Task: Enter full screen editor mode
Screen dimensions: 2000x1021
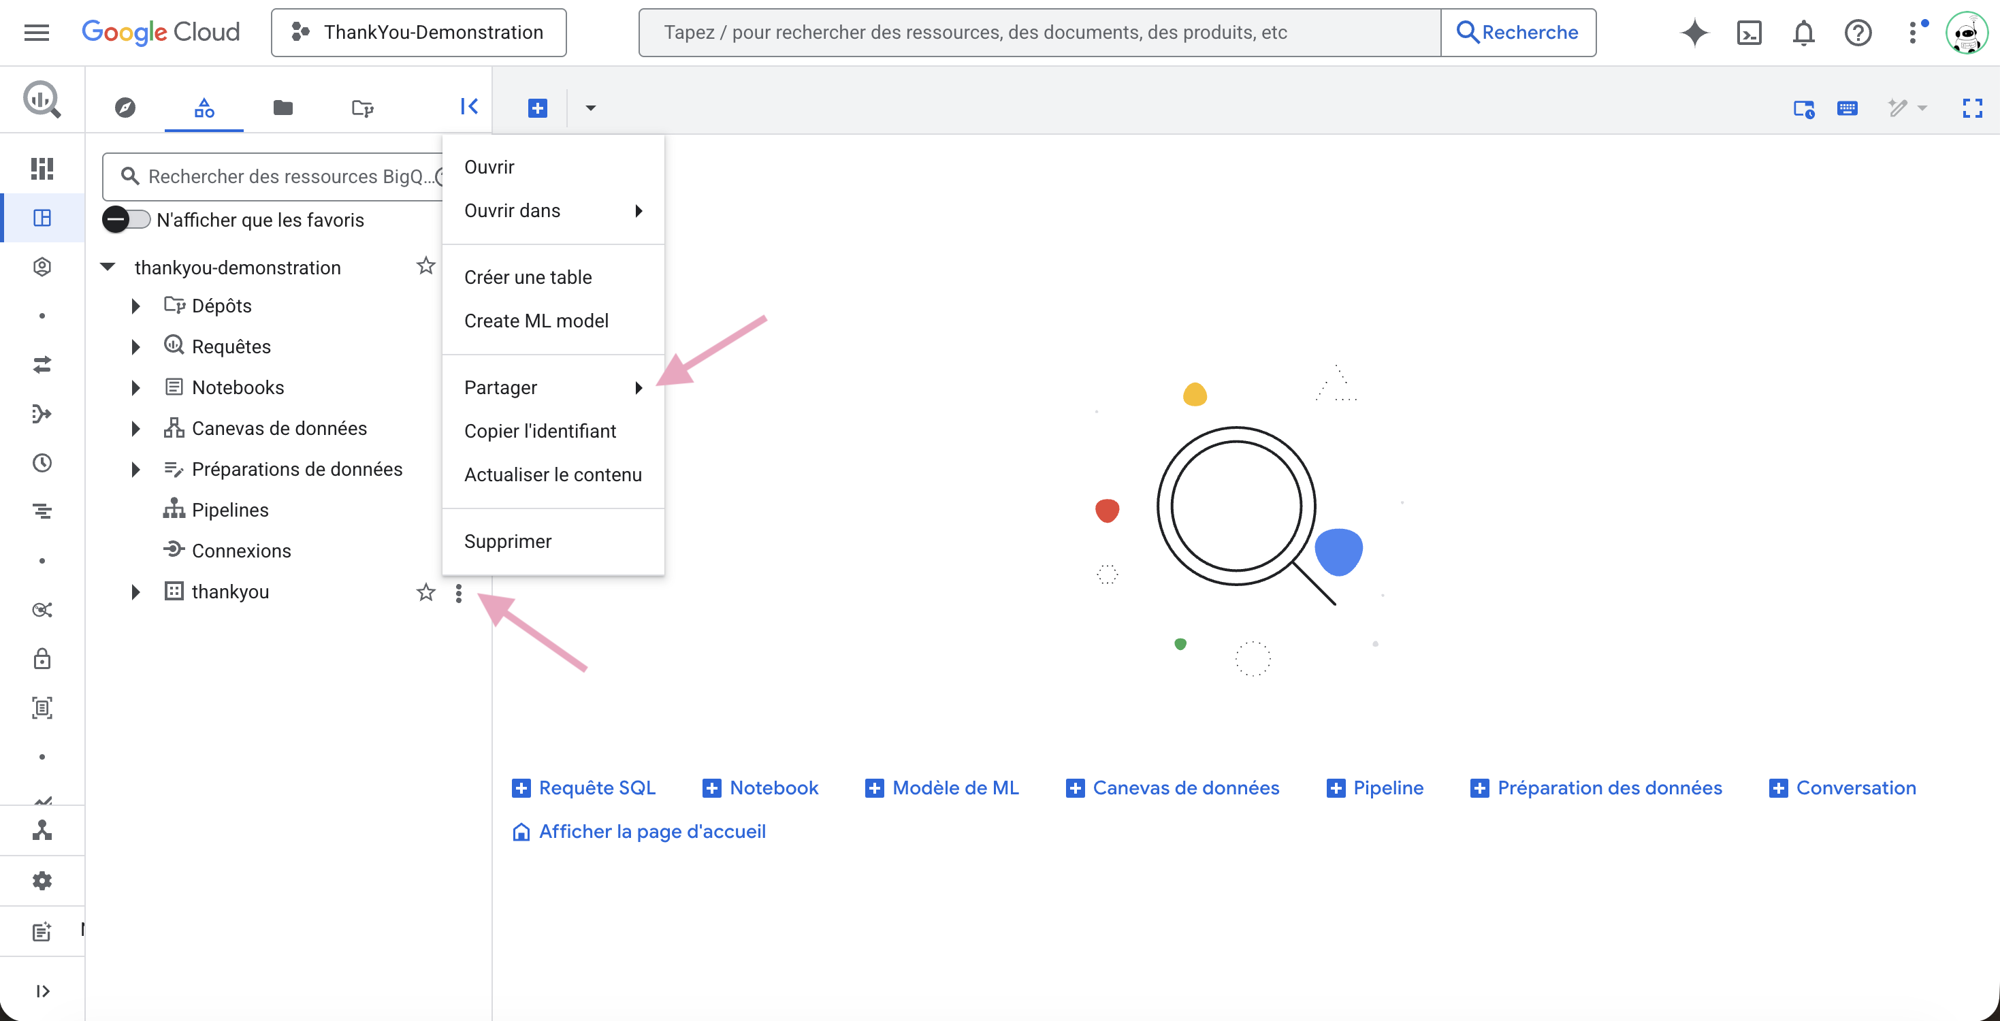Action: [1972, 108]
